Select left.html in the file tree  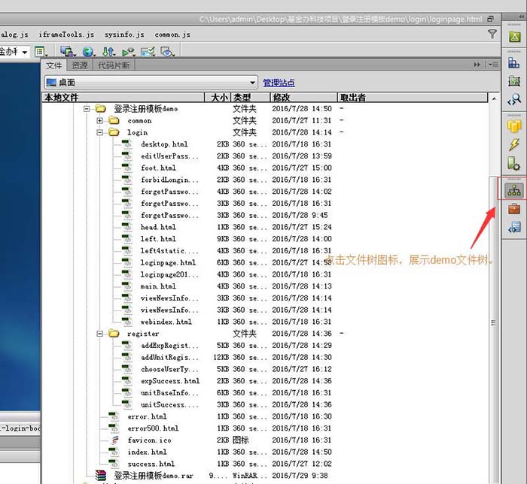158,239
